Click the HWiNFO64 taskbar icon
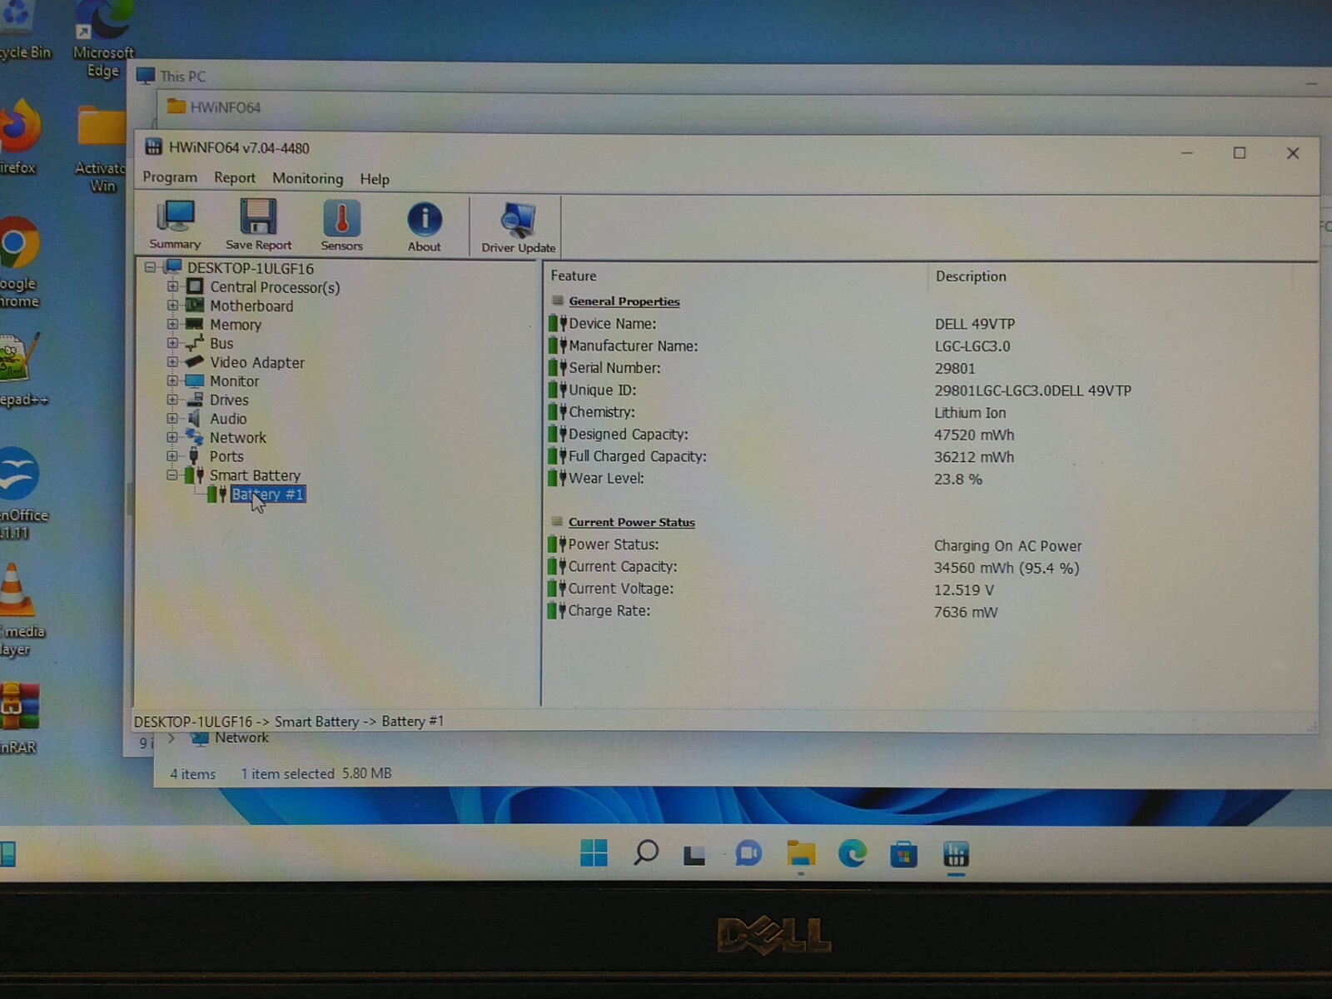This screenshot has height=999, width=1332. pyautogui.click(x=956, y=854)
